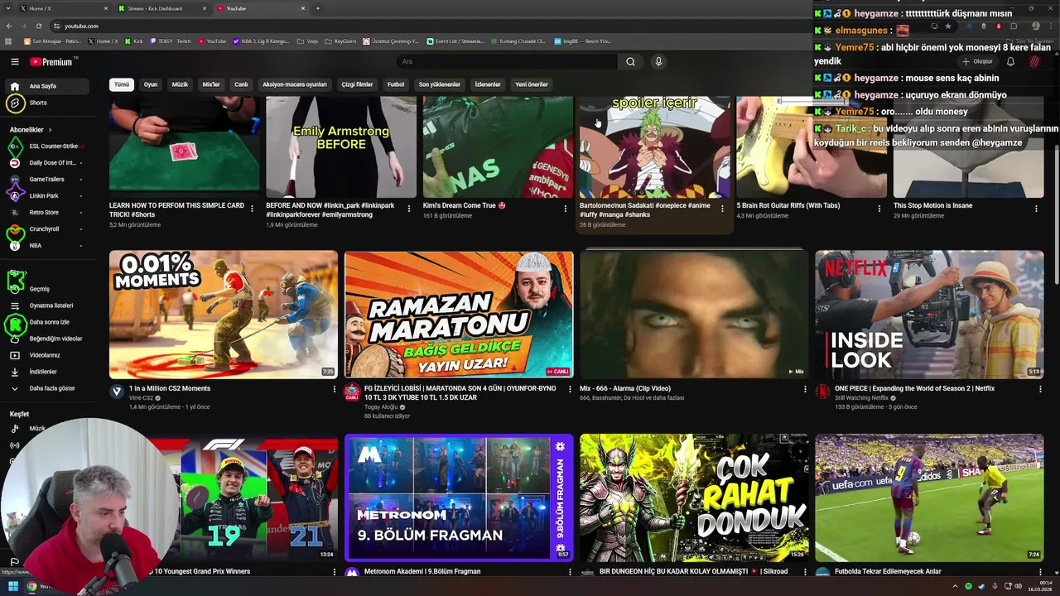Open the Çok Rahat Donduk thumbnail
The height and width of the screenshot is (596, 1060).
coord(694,497)
